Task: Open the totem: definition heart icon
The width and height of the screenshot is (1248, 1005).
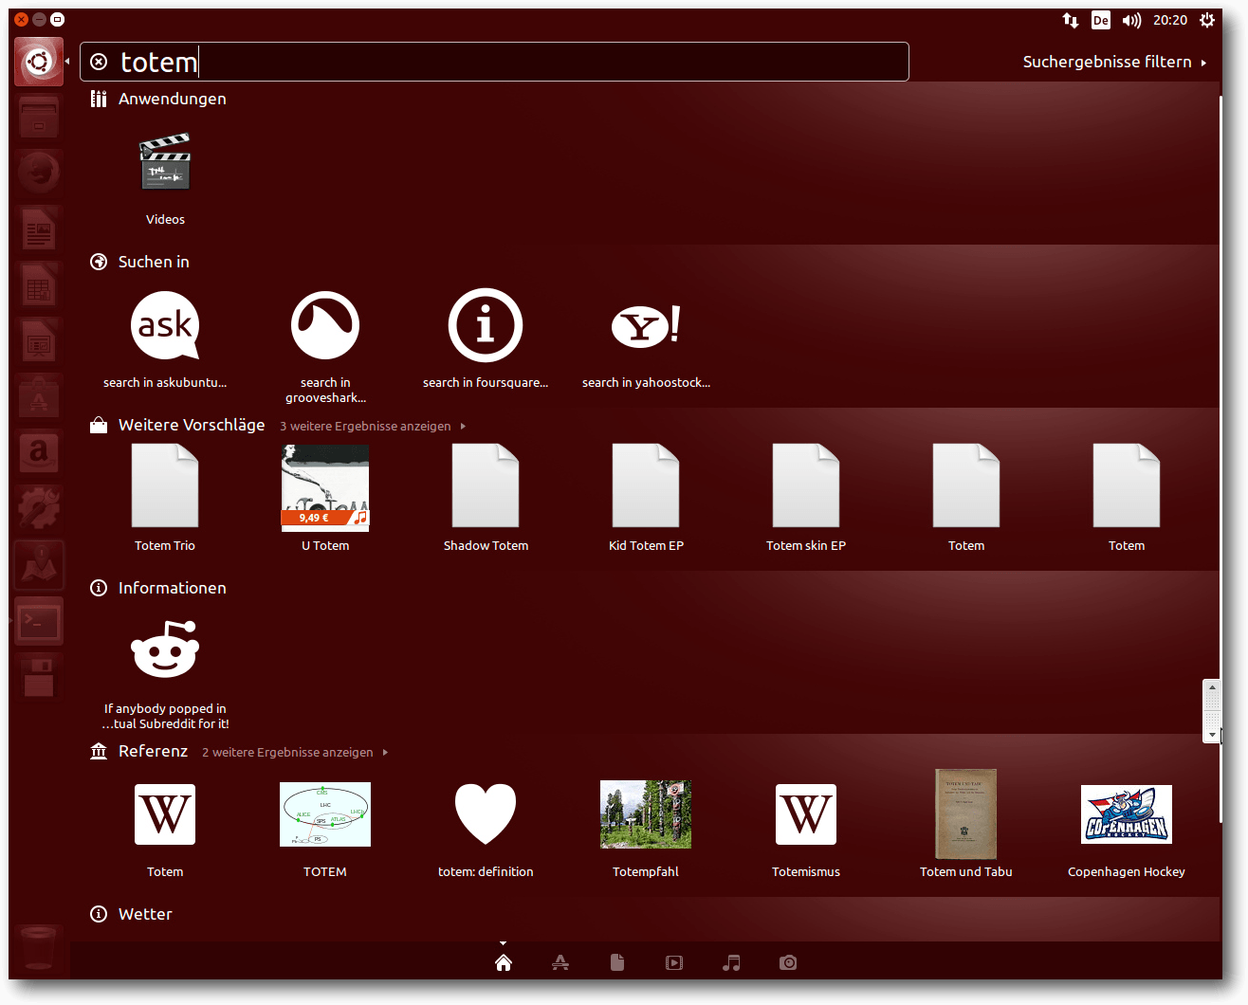Action: click(x=486, y=813)
